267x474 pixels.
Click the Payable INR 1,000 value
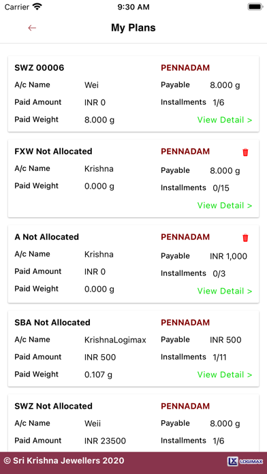click(x=228, y=257)
